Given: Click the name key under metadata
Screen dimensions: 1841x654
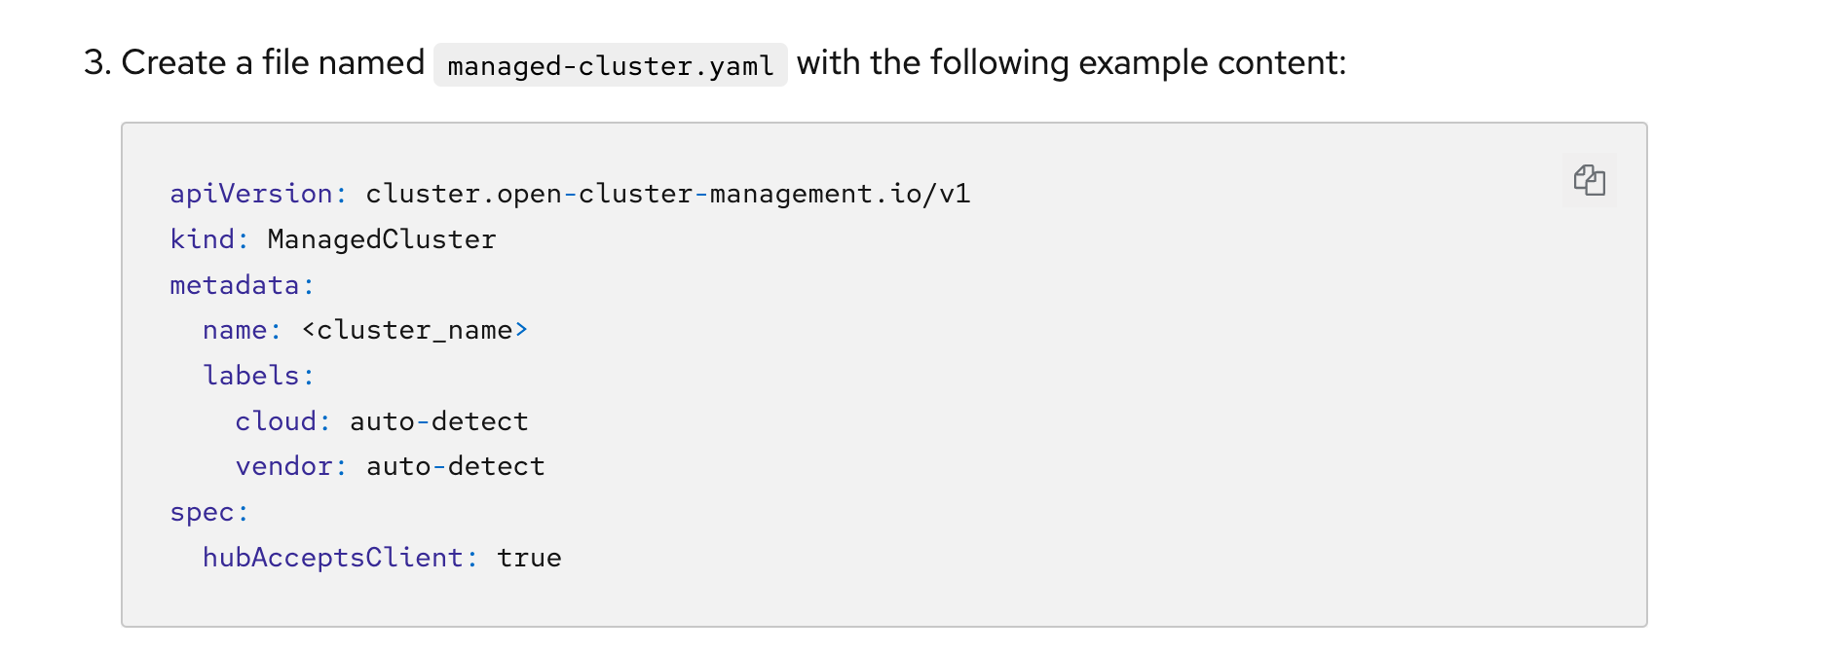Looking at the screenshot, I should pos(235,330).
